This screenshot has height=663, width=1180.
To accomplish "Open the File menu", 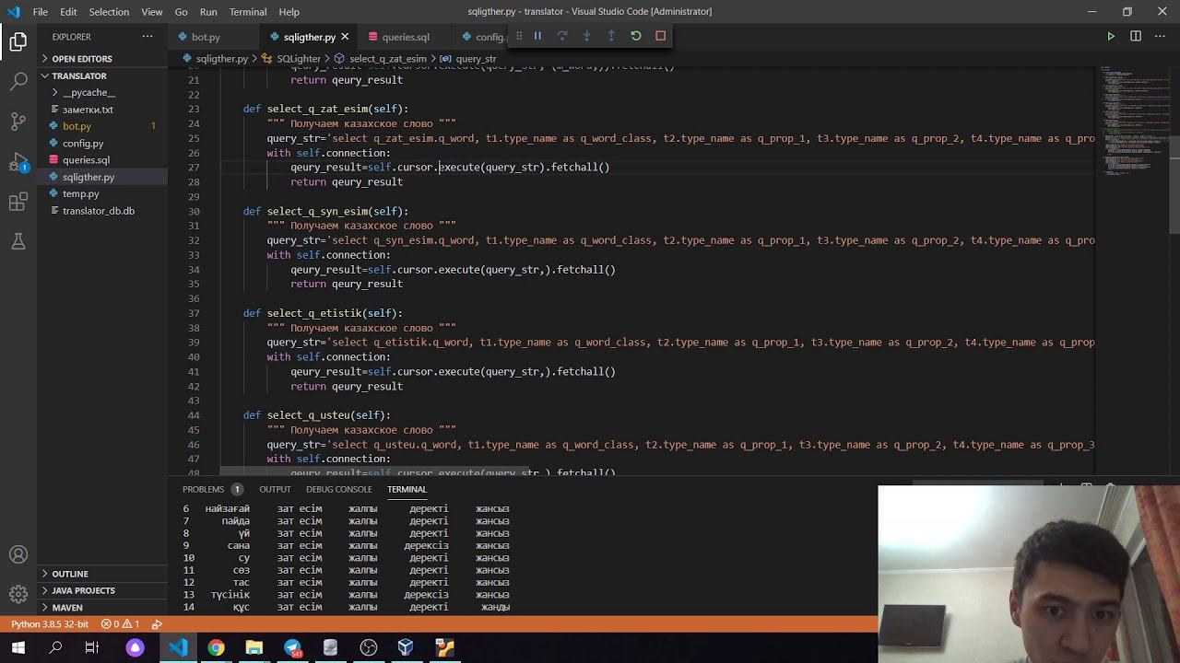I will point(41,12).
